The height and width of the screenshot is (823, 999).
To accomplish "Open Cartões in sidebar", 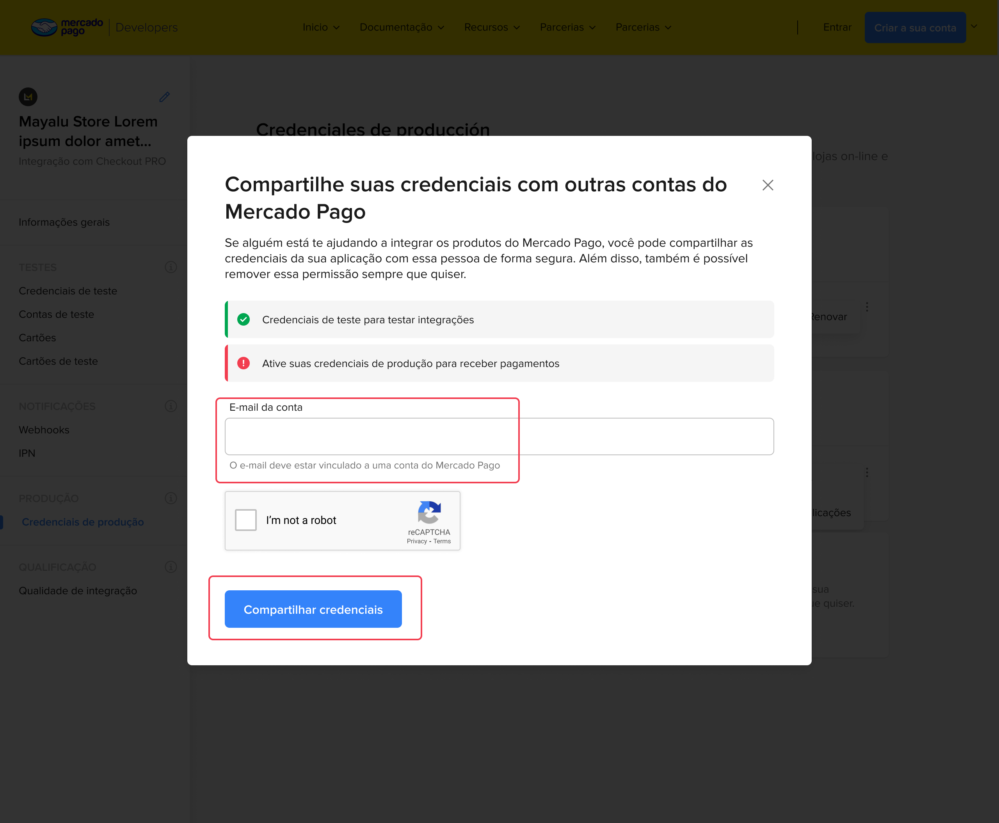I will click(x=37, y=338).
